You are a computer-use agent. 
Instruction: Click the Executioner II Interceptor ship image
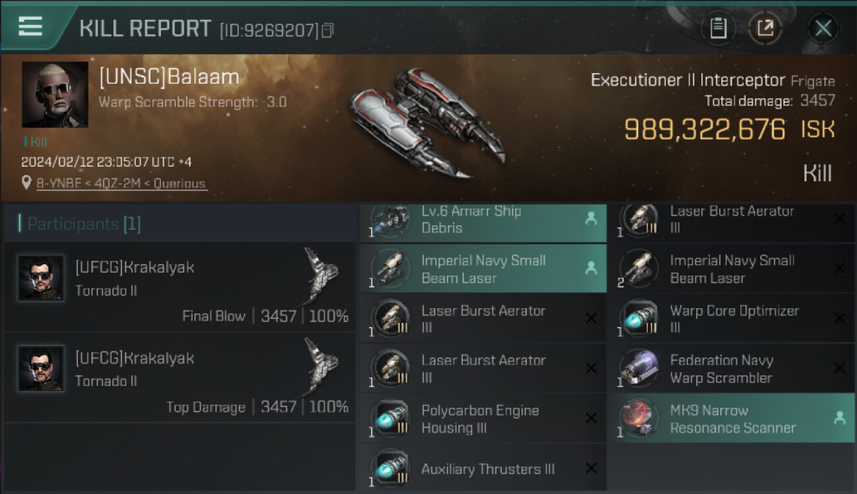(425, 123)
